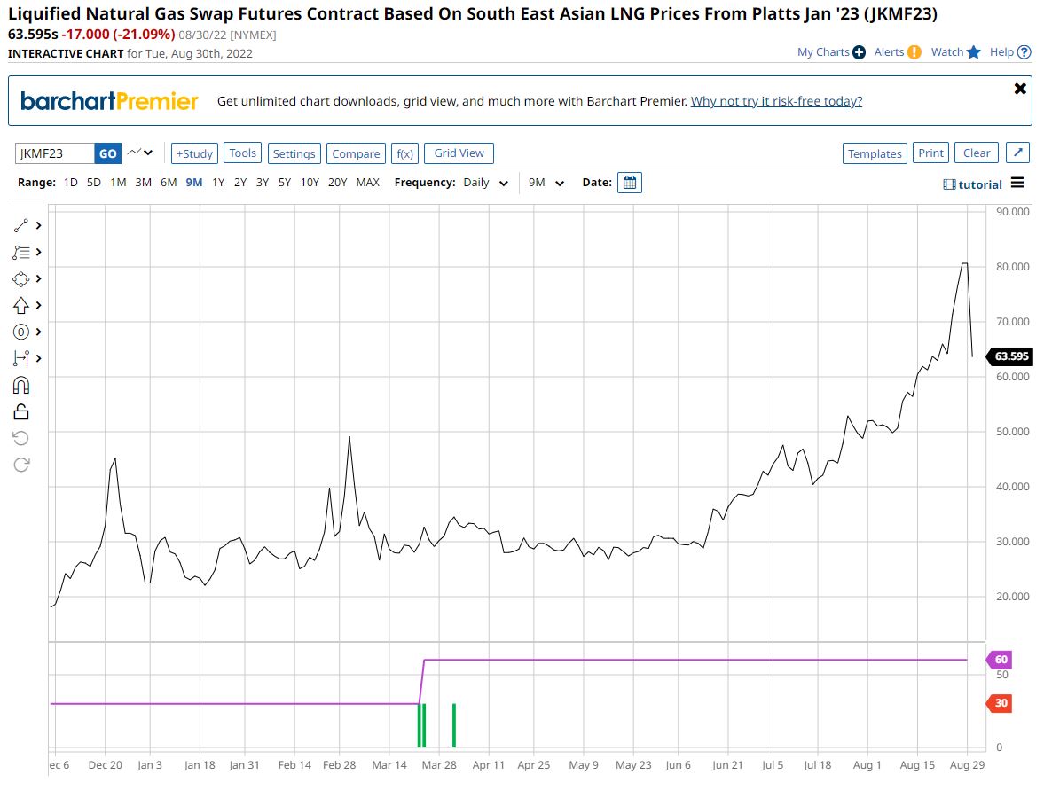Viewport: 1044px width, 790px height.
Task: Click the purple 60 indicator value label
Action: point(1001,660)
